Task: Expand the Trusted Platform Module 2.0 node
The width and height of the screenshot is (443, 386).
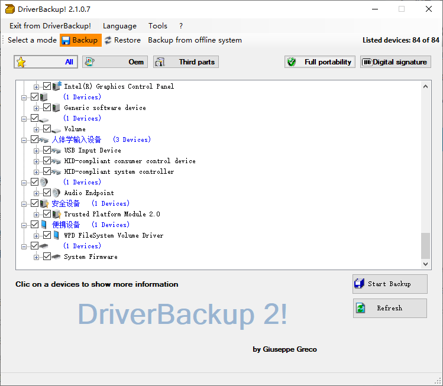Action: (36, 215)
